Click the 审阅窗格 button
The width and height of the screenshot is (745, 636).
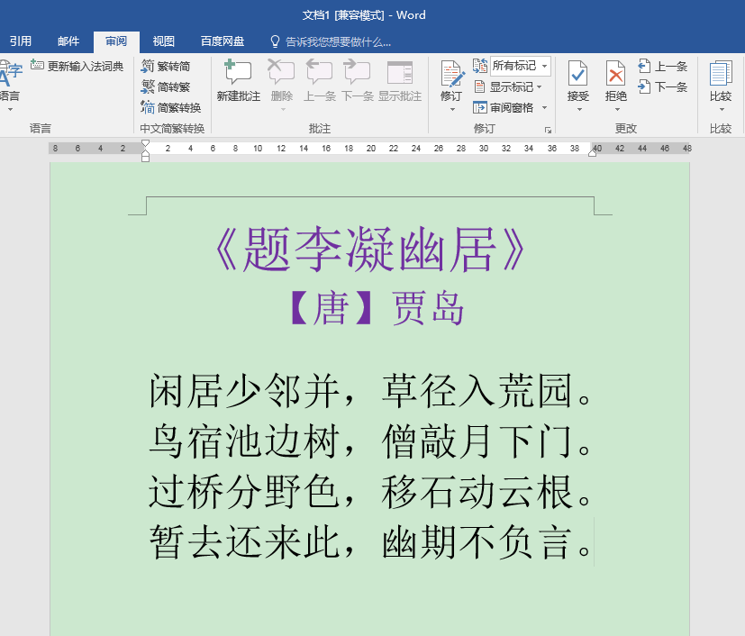click(x=504, y=108)
